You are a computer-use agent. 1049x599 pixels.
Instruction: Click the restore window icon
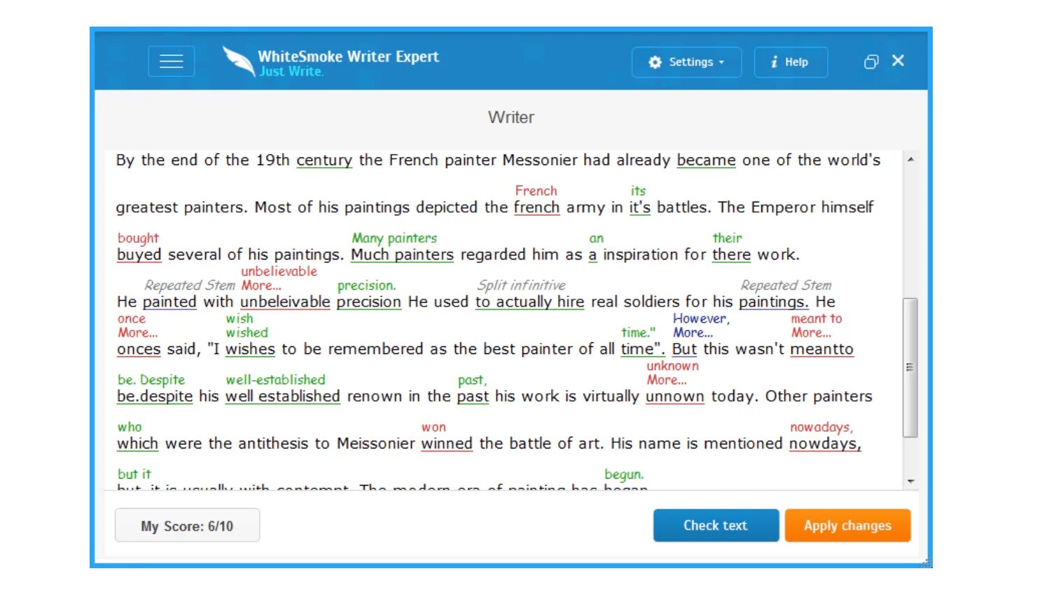(870, 62)
